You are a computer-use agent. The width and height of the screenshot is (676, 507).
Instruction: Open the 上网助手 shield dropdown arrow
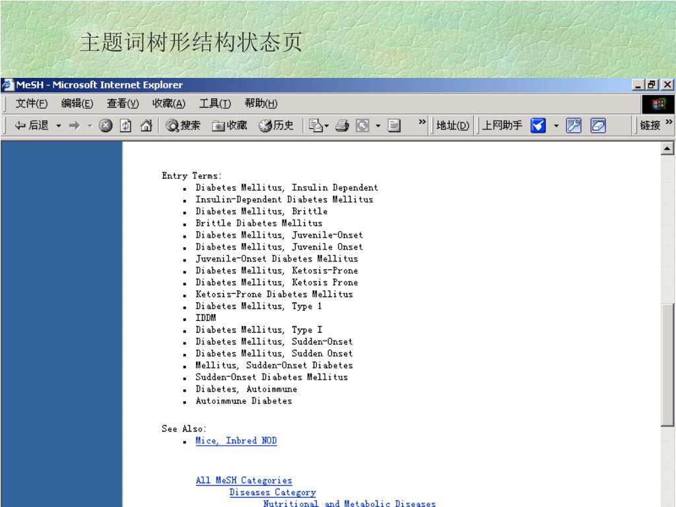coord(556,126)
